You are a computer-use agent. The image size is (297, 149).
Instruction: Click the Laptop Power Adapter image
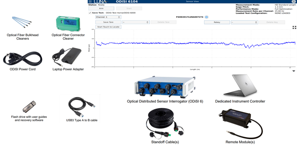click(67, 56)
